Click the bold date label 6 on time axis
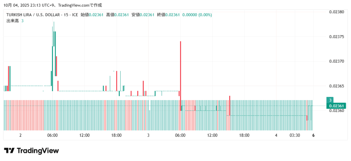The image size is (351, 161). point(313,135)
